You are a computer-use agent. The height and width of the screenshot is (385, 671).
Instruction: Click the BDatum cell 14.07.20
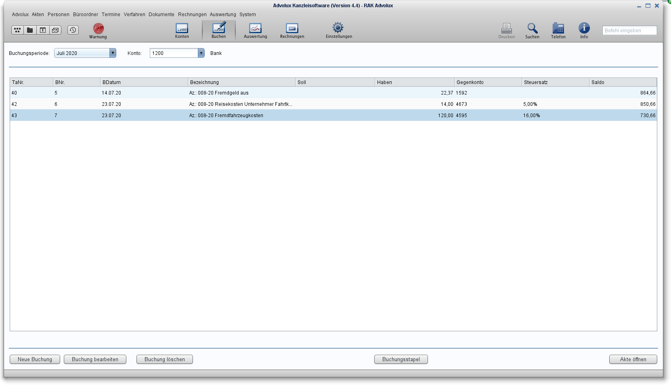click(111, 93)
